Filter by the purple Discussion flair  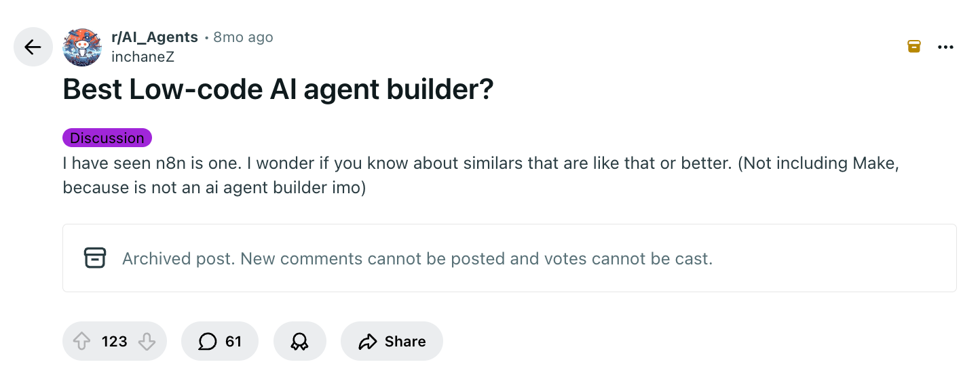click(x=107, y=138)
